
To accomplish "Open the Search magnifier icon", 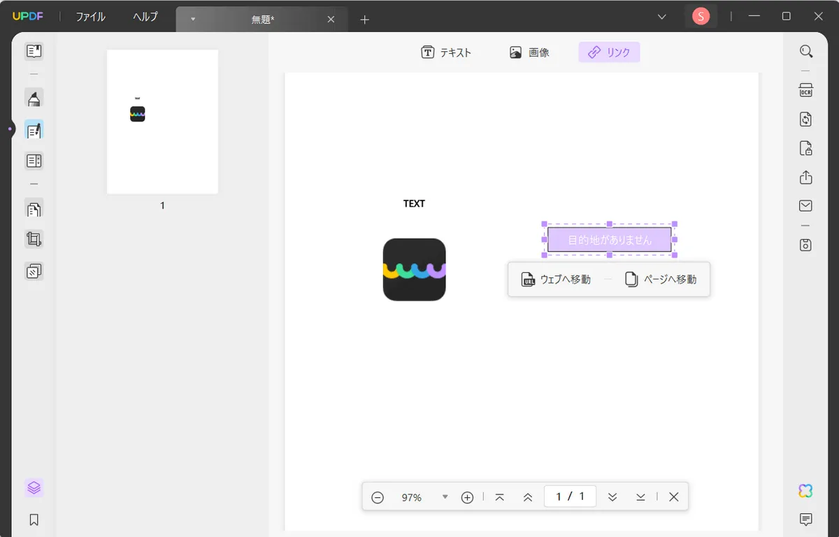I will click(806, 51).
